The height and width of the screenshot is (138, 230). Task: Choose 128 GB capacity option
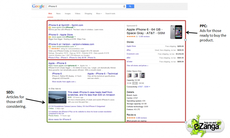[141, 83]
